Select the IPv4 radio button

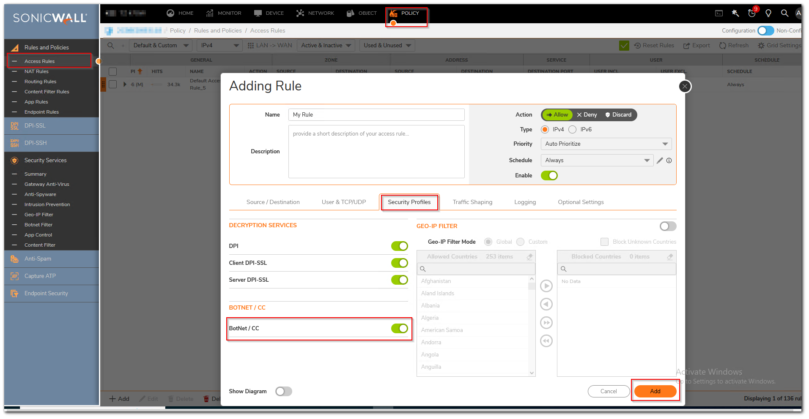(545, 130)
